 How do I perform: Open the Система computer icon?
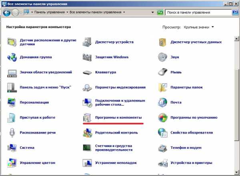[12, 148]
